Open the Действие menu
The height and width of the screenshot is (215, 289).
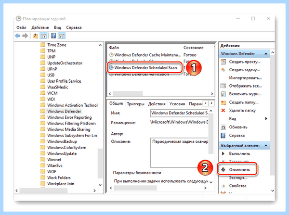[40, 27]
